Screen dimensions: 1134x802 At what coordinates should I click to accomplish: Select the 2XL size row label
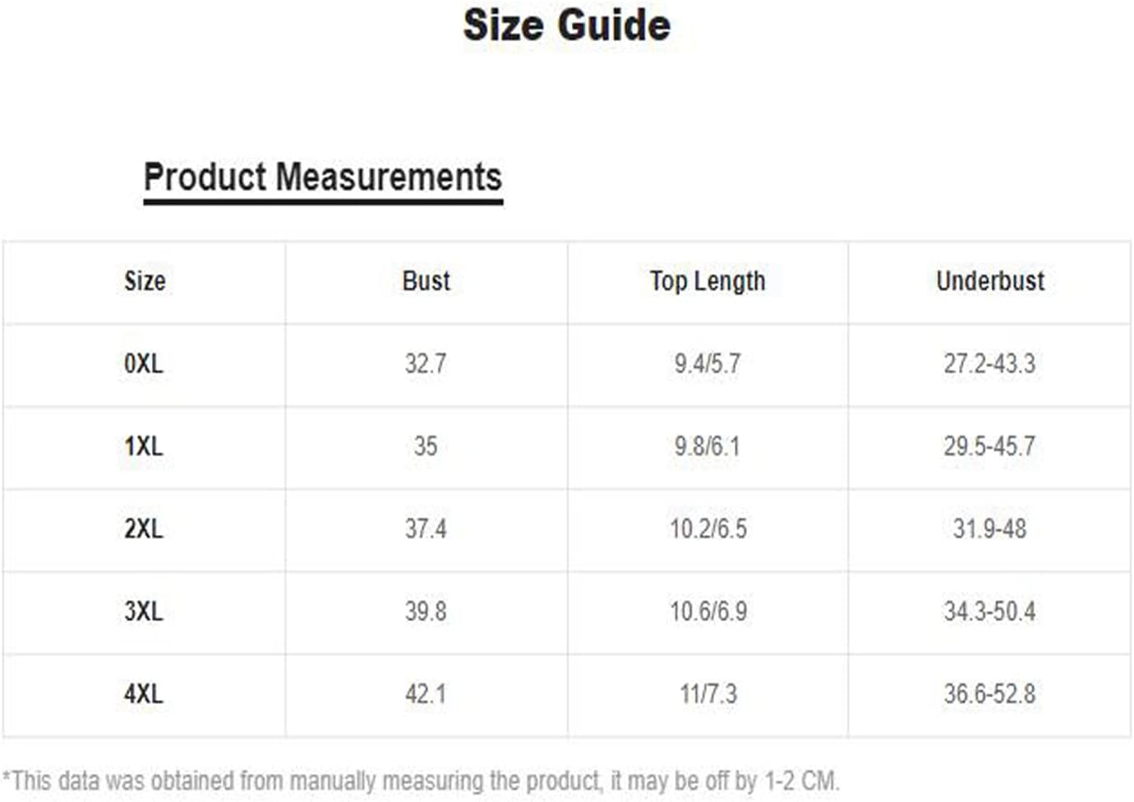[x=144, y=528]
